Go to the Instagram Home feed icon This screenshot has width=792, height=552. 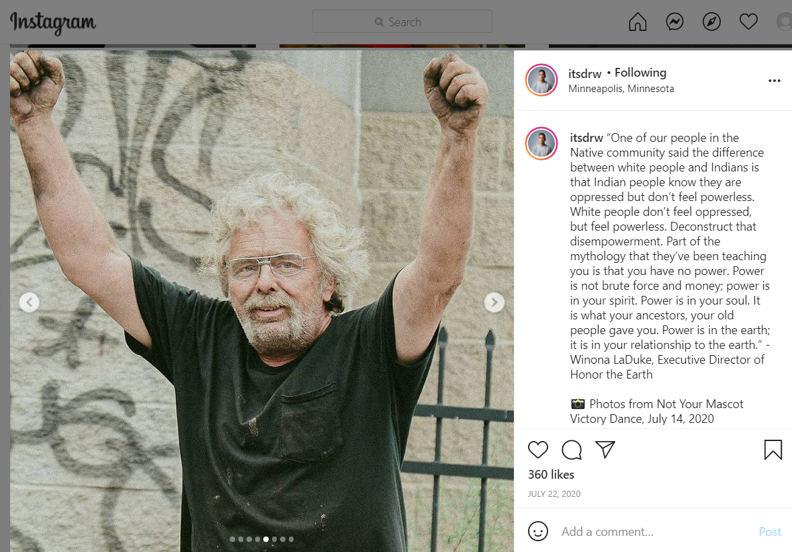[637, 22]
